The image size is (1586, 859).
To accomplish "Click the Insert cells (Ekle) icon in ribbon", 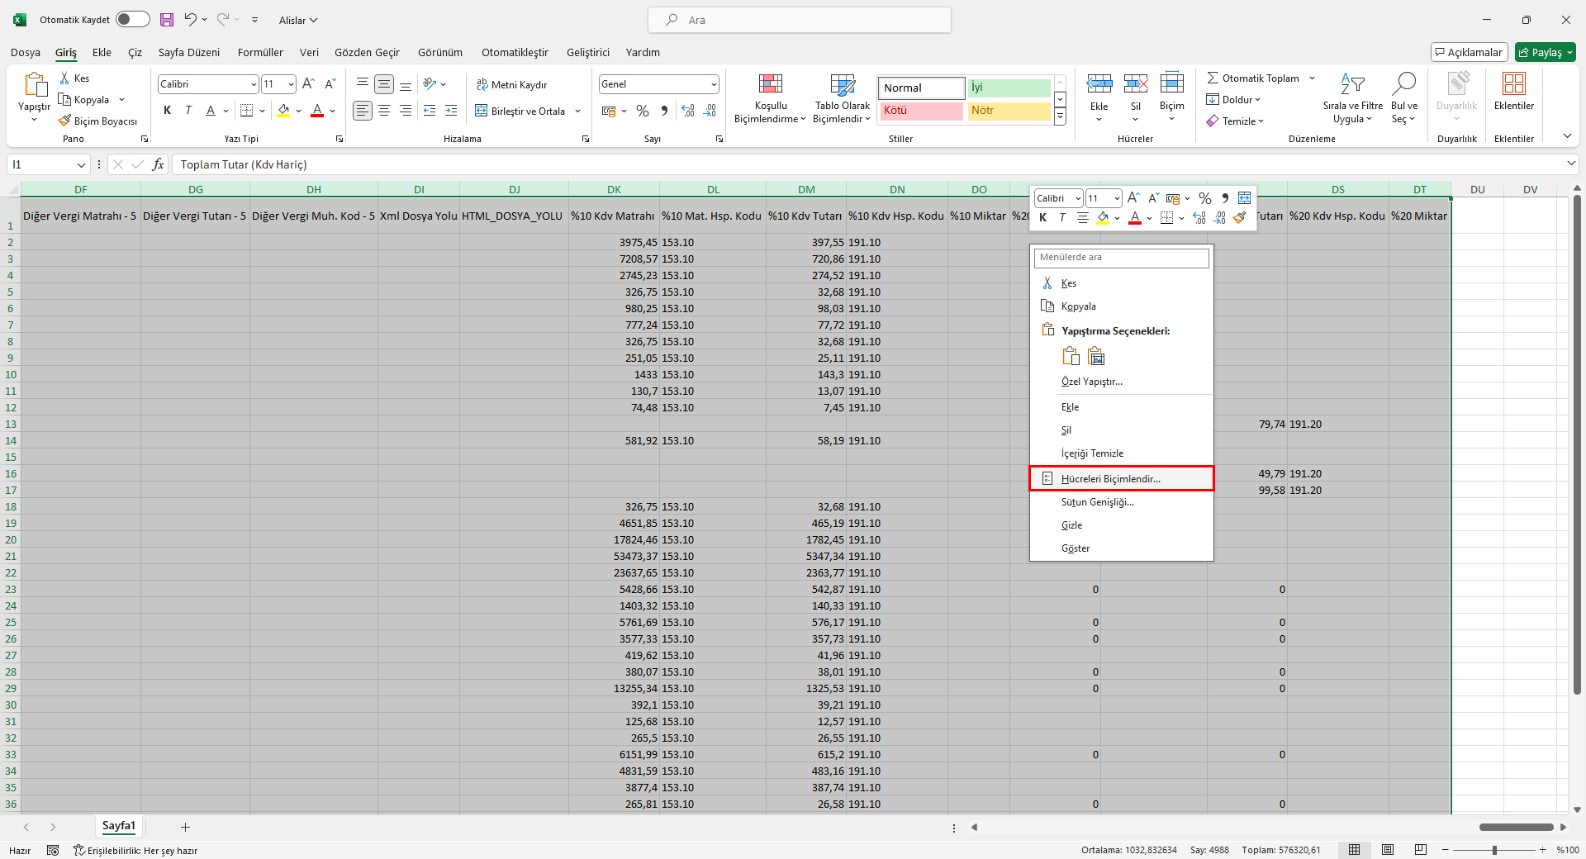I will coord(1099,83).
